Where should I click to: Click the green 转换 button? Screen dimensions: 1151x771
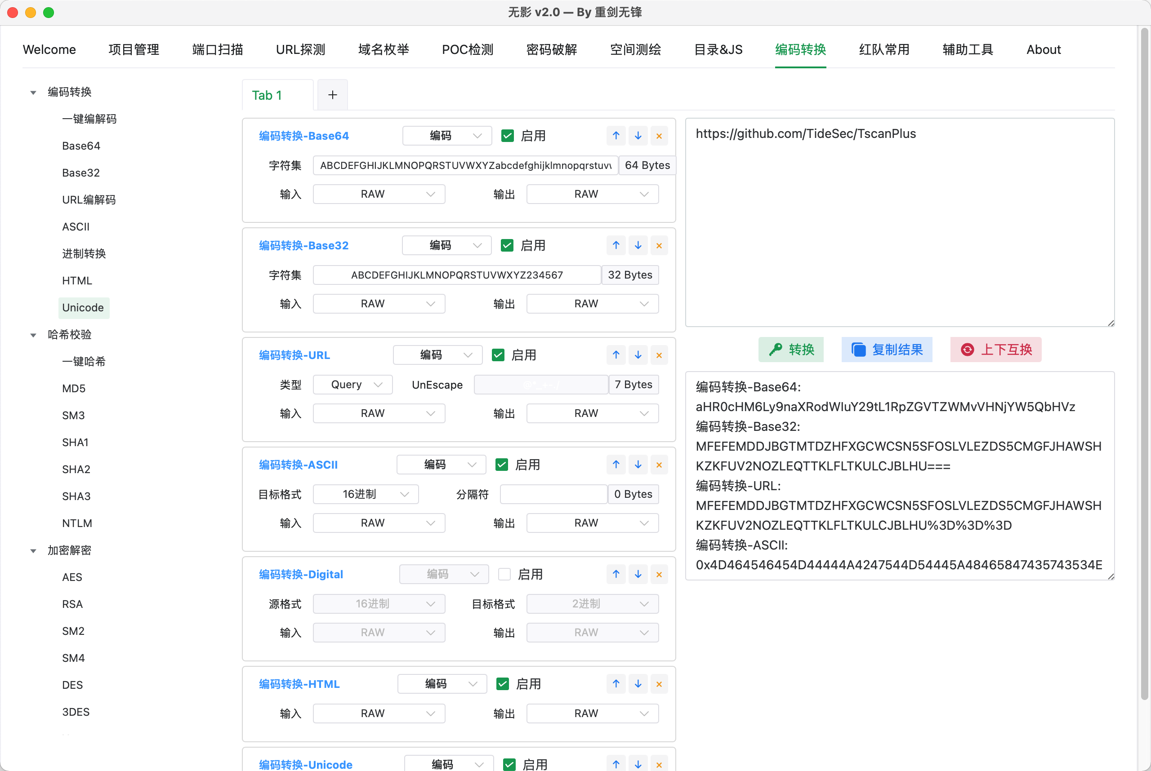791,350
